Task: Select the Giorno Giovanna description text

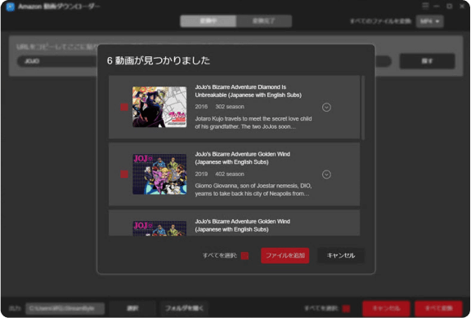Action: (x=253, y=189)
